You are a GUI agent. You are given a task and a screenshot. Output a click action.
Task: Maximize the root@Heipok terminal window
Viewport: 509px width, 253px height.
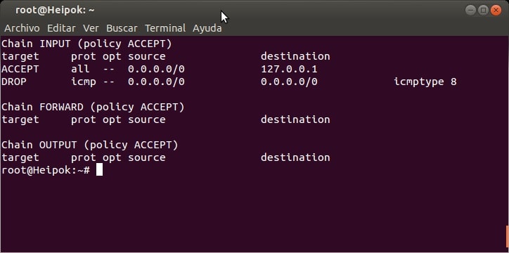483,11
